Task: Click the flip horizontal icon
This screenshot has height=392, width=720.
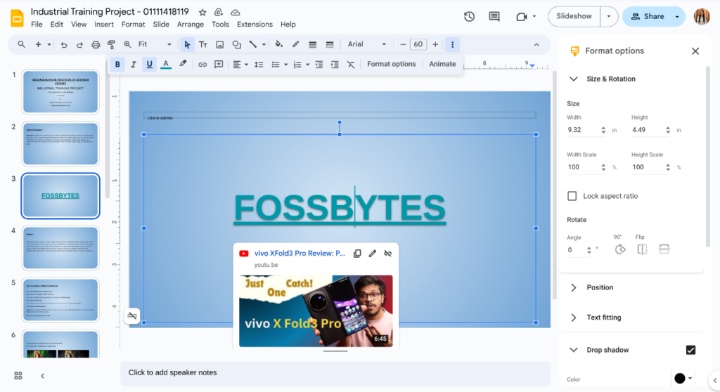Action: click(x=642, y=249)
